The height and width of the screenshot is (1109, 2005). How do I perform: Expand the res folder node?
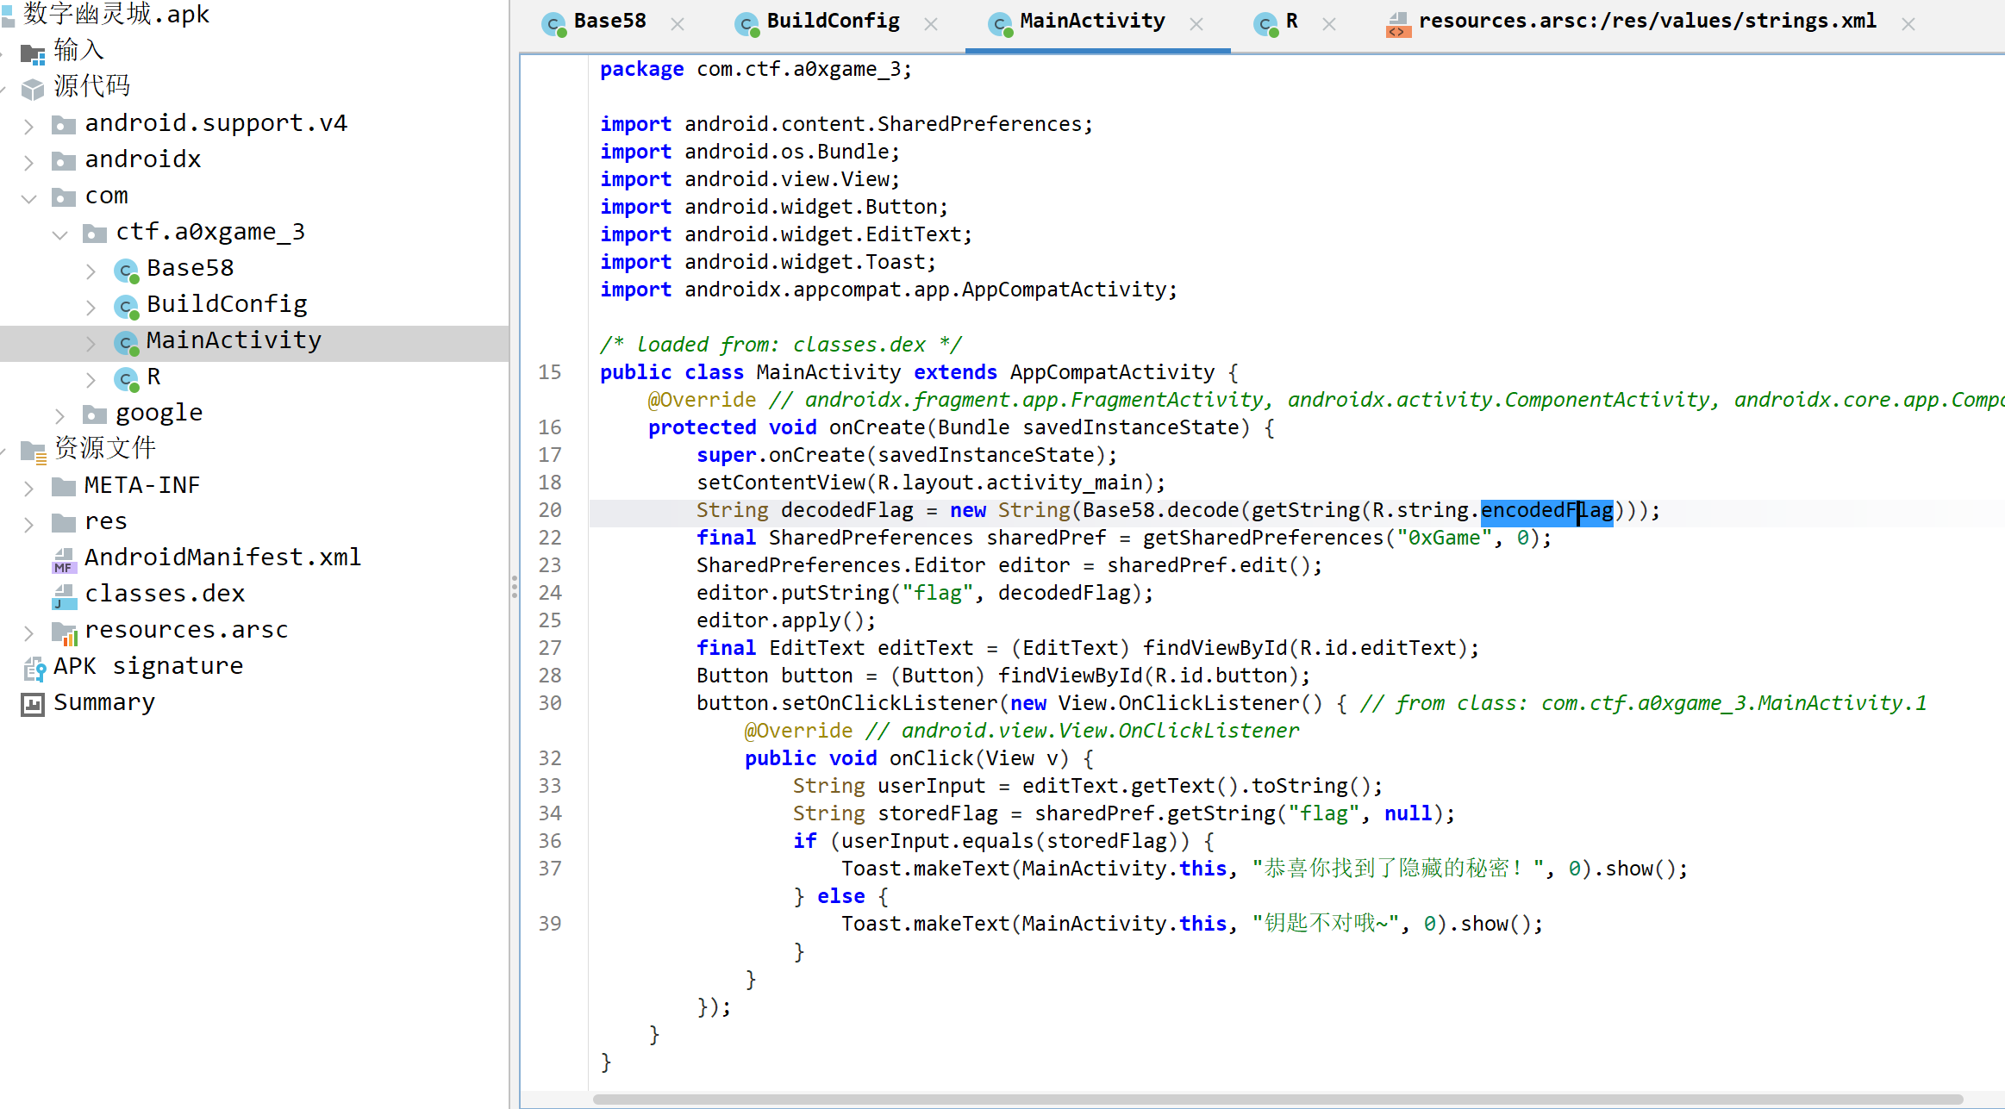(x=28, y=525)
